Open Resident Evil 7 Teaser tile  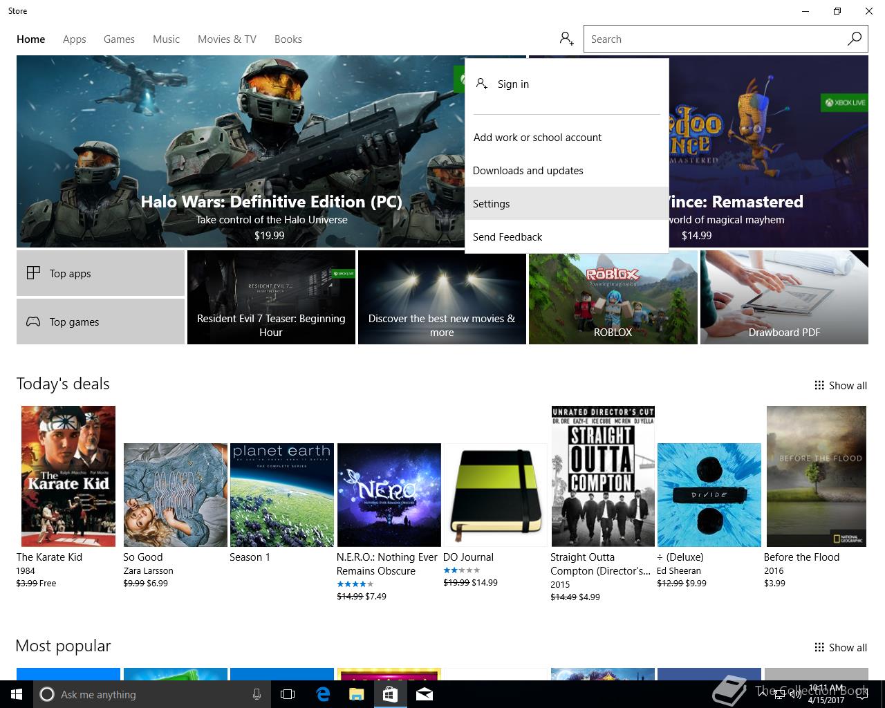[271, 297]
